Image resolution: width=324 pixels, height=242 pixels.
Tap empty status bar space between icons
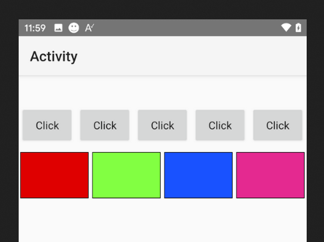tap(187, 28)
